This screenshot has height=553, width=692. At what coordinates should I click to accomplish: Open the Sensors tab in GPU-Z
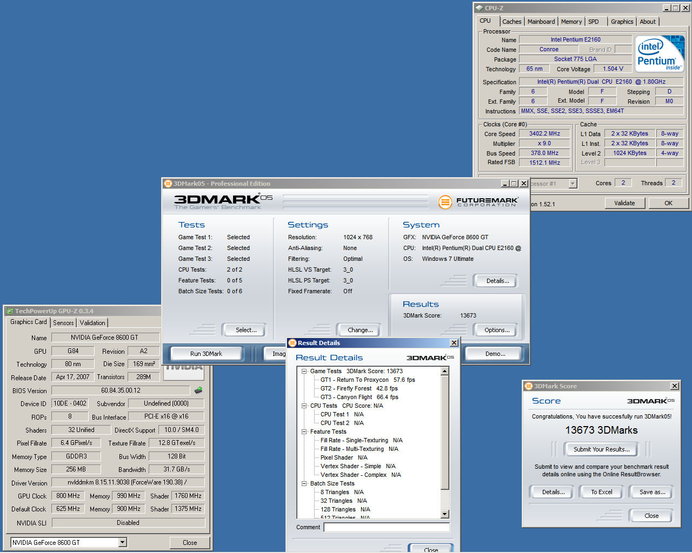coord(63,323)
